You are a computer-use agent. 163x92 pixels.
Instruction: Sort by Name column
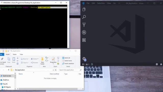21,74
